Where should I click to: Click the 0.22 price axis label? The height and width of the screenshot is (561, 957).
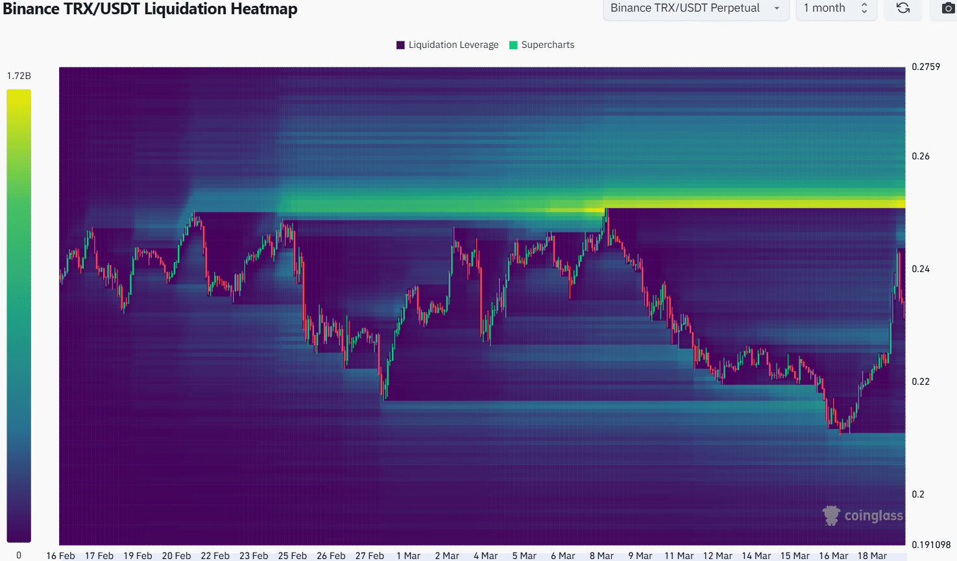(921, 382)
